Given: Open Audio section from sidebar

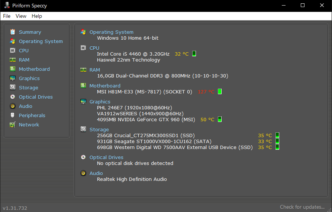Looking at the screenshot, I should pyautogui.click(x=26, y=106).
